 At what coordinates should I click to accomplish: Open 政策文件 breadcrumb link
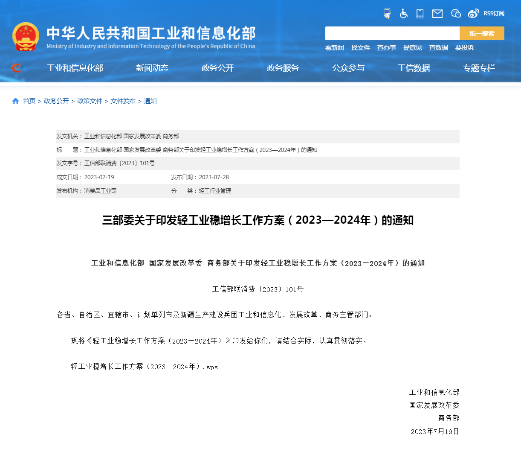[x=90, y=101]
